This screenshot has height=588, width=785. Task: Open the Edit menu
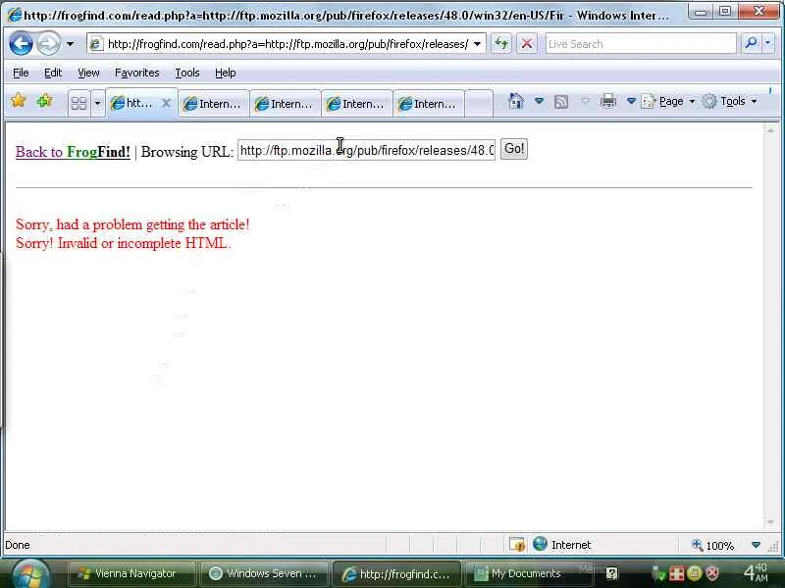click(53, 73)
